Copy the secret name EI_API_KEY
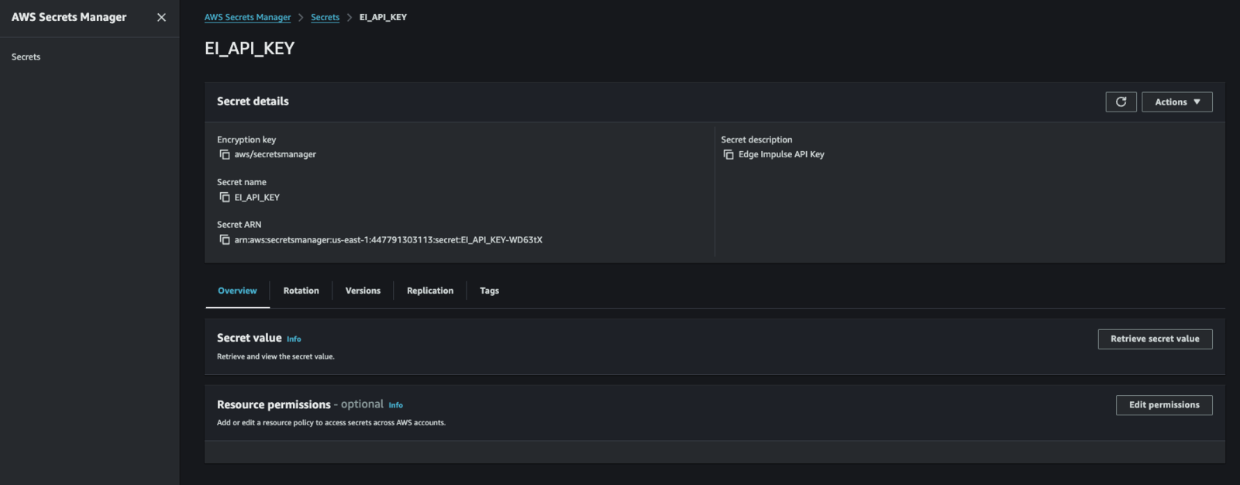 pos(225,198)
